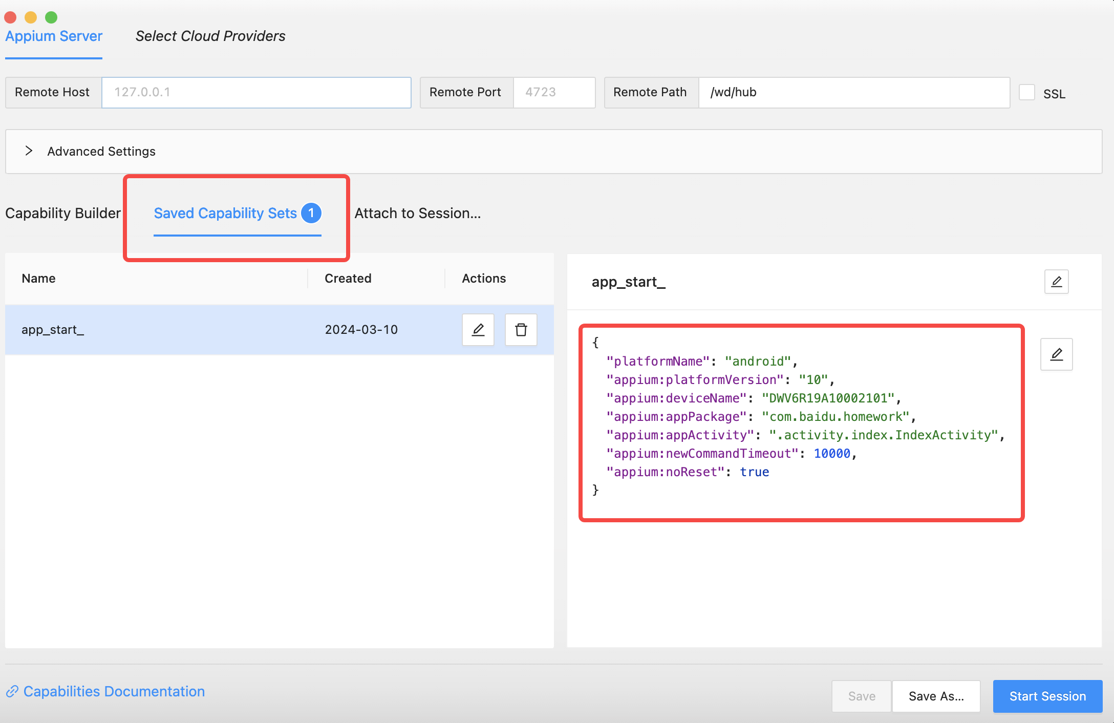The image size is (1114, 723).
Task: Focus the Remote Host input field
Action: 256,93
